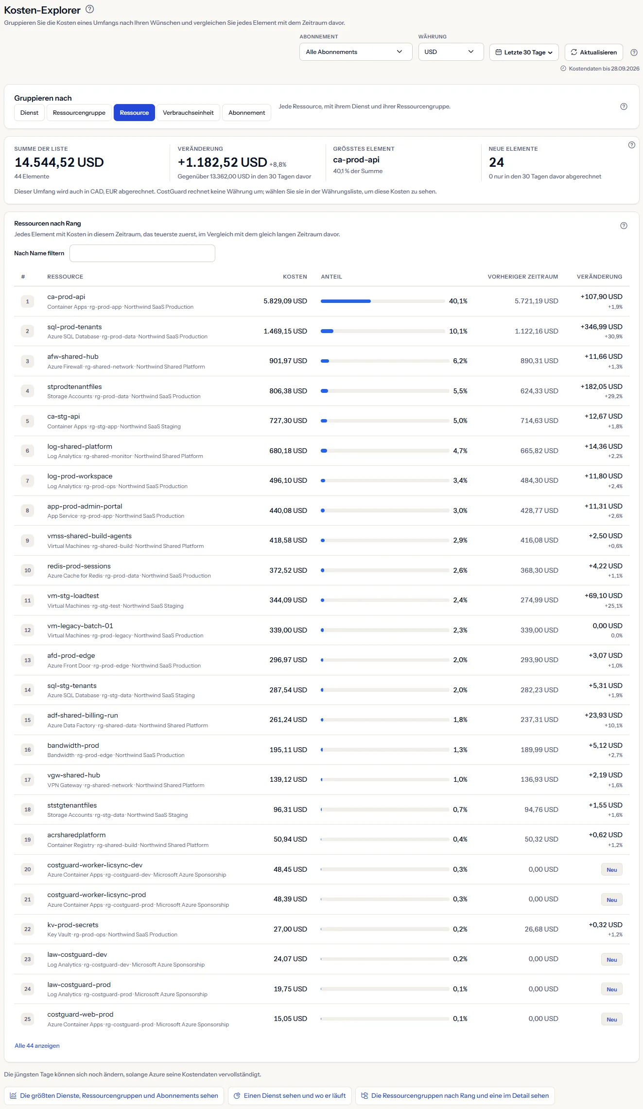Viewport: 643px width, 1109px height.
Task: Select the Ressource grouping tab
Action: point(134,113)
